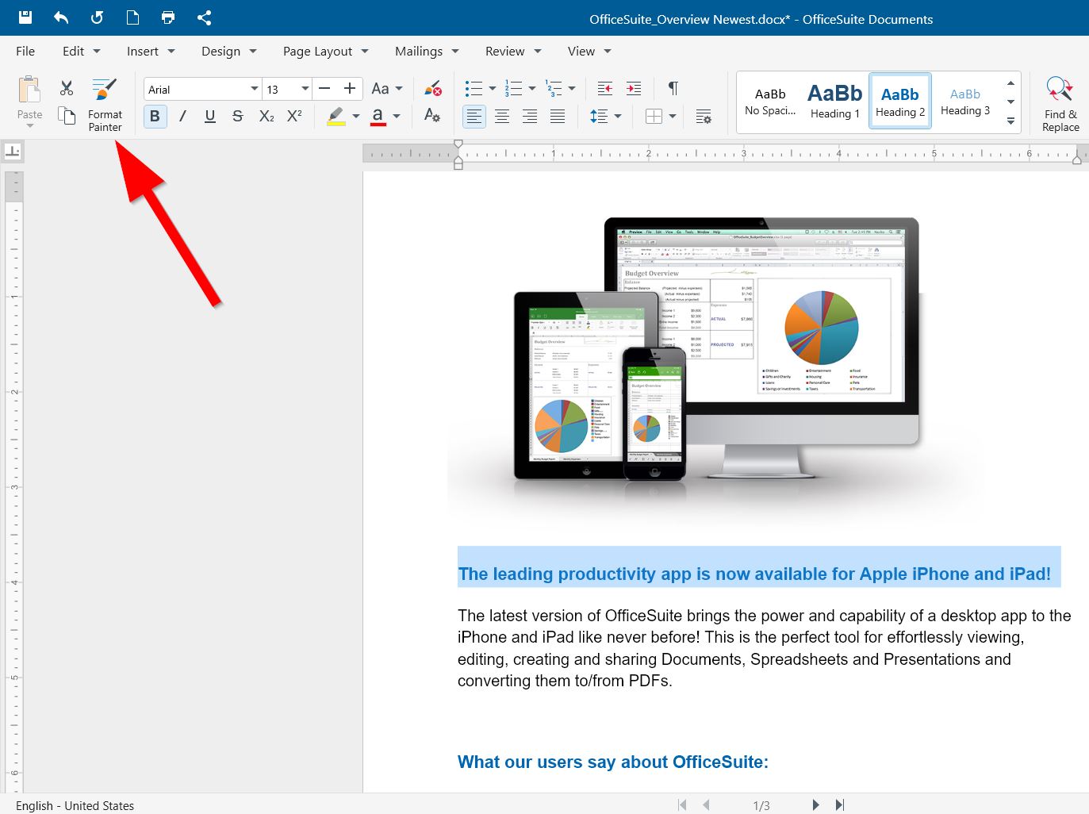Apply red font color
The height and width of the screenshot is (814, 1089).
378,116
